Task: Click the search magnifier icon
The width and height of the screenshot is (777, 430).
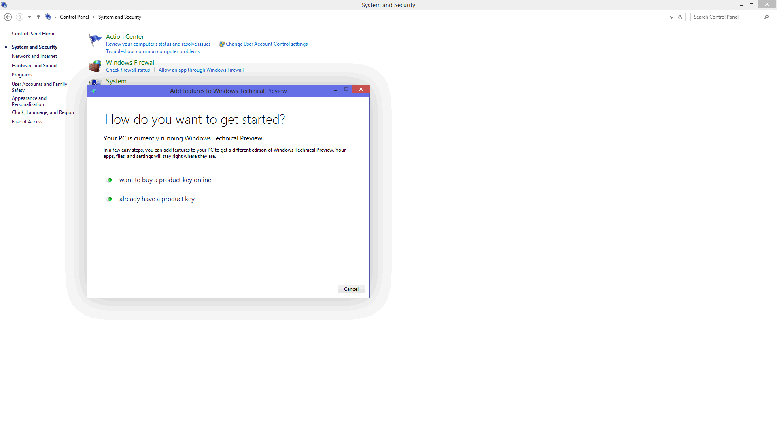Action: coord(766,17)
